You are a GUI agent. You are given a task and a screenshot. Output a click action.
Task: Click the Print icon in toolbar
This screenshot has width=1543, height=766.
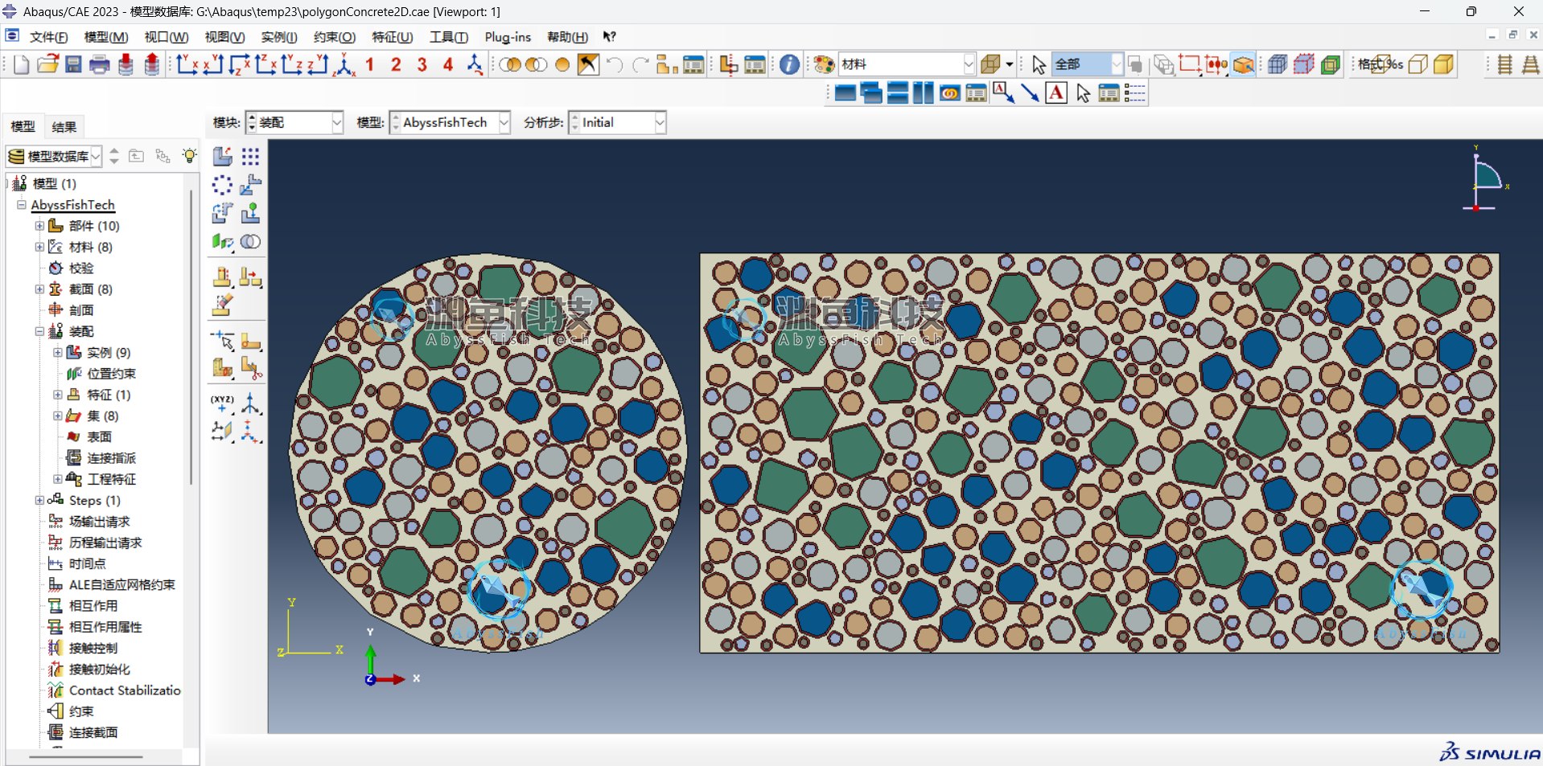coord(99,65)
